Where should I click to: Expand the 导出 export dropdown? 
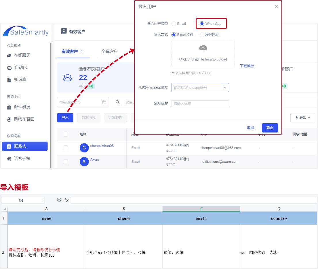(x=303, y=118)
